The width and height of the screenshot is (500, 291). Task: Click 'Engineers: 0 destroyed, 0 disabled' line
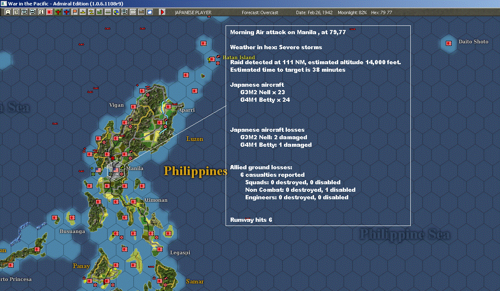pyautogui.click(x=297, y=197)
